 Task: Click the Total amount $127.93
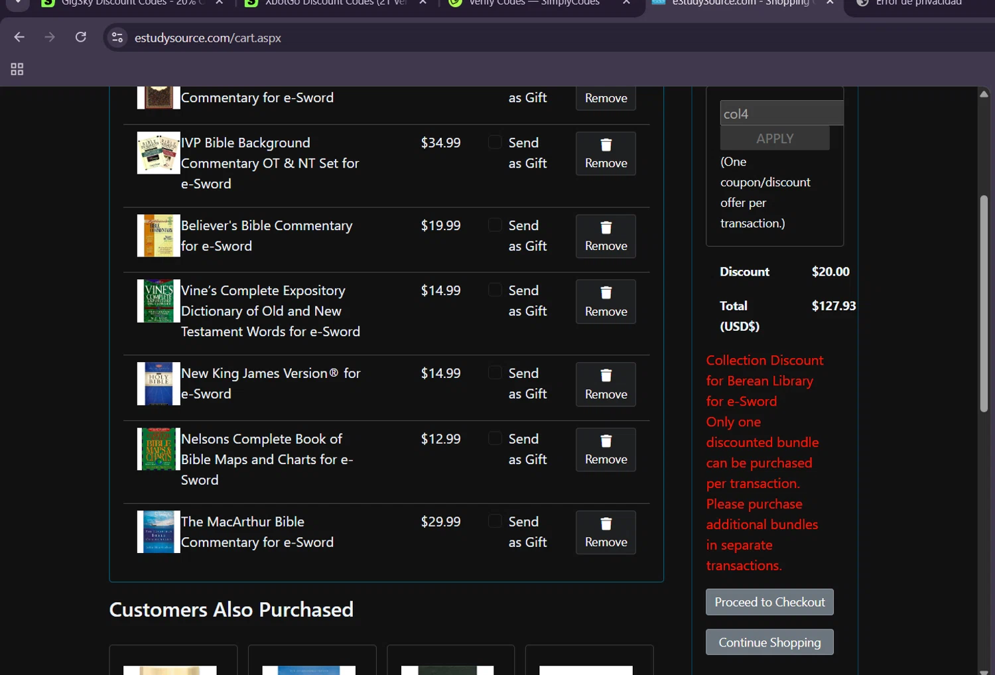(x=834, y=306)
